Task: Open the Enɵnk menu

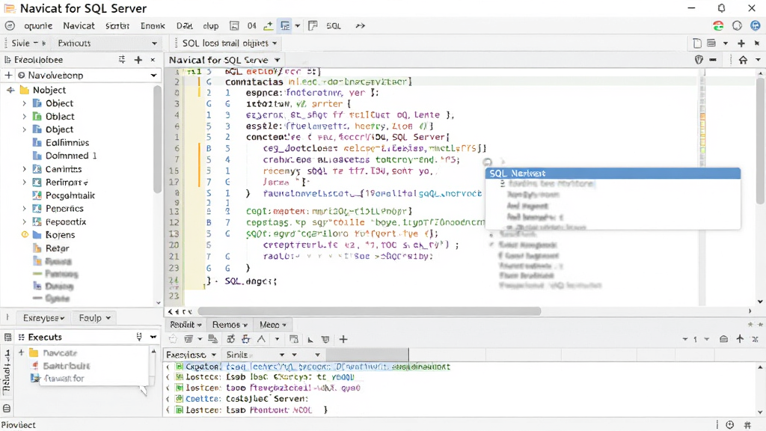Action: (153, 26)
